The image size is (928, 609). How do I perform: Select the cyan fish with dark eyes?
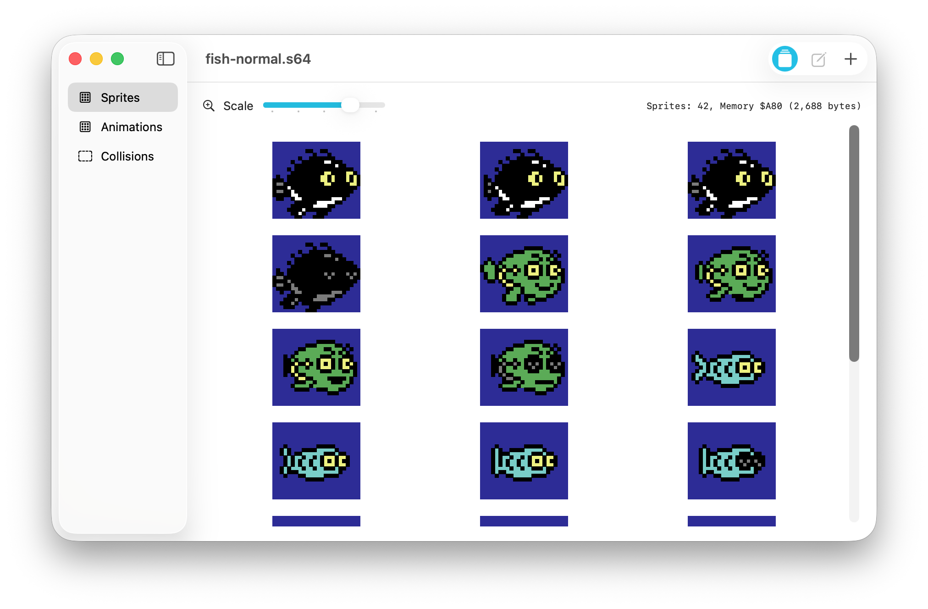tap(732, 461)
